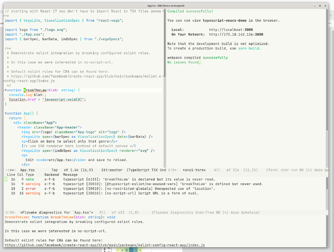Click the fringe exclamation beside function breakTheLaw
The image size is (334, 252).
[4, 90]
